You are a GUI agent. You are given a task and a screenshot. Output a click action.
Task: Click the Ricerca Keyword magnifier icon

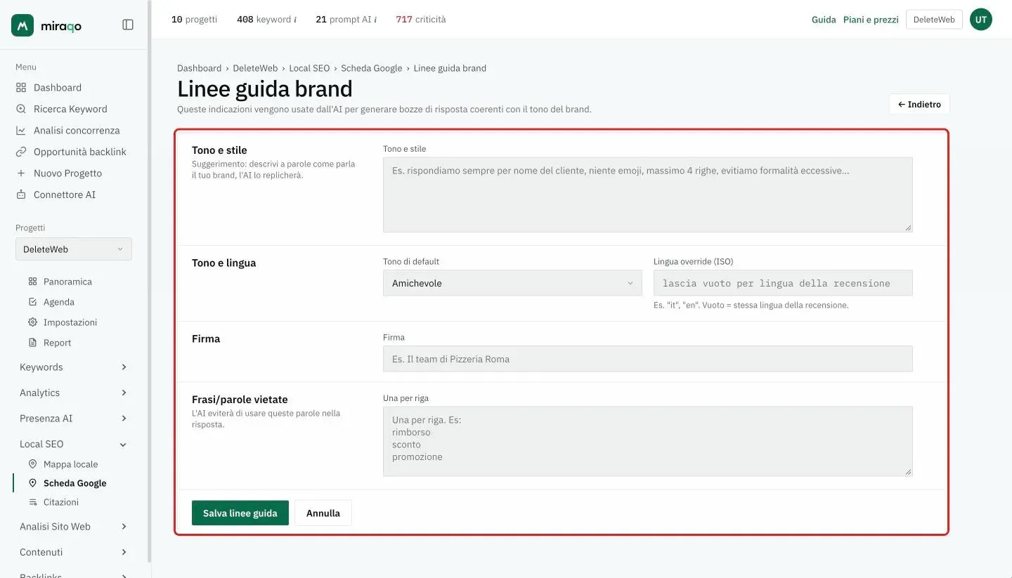(x=21, y=109)
